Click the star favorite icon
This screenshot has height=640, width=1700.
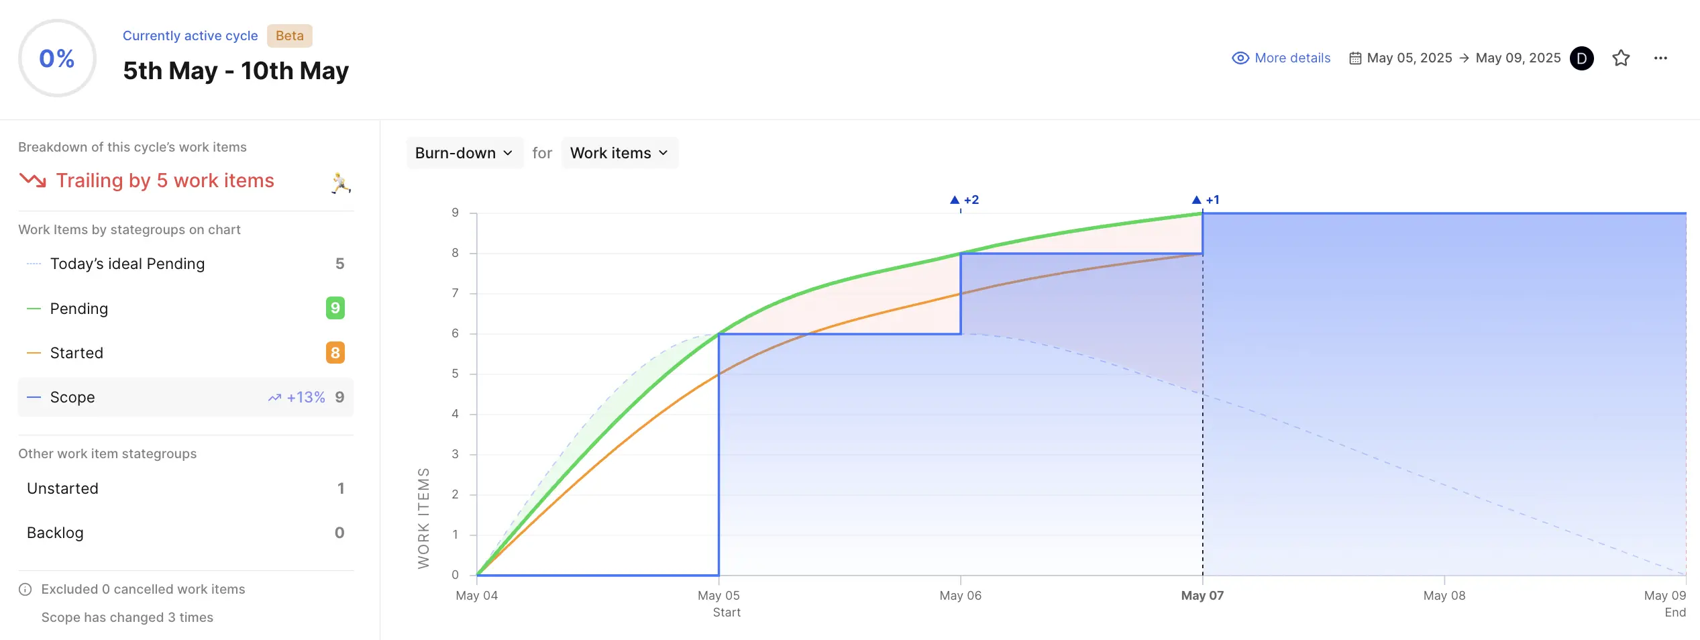(x=1621, y=58)
